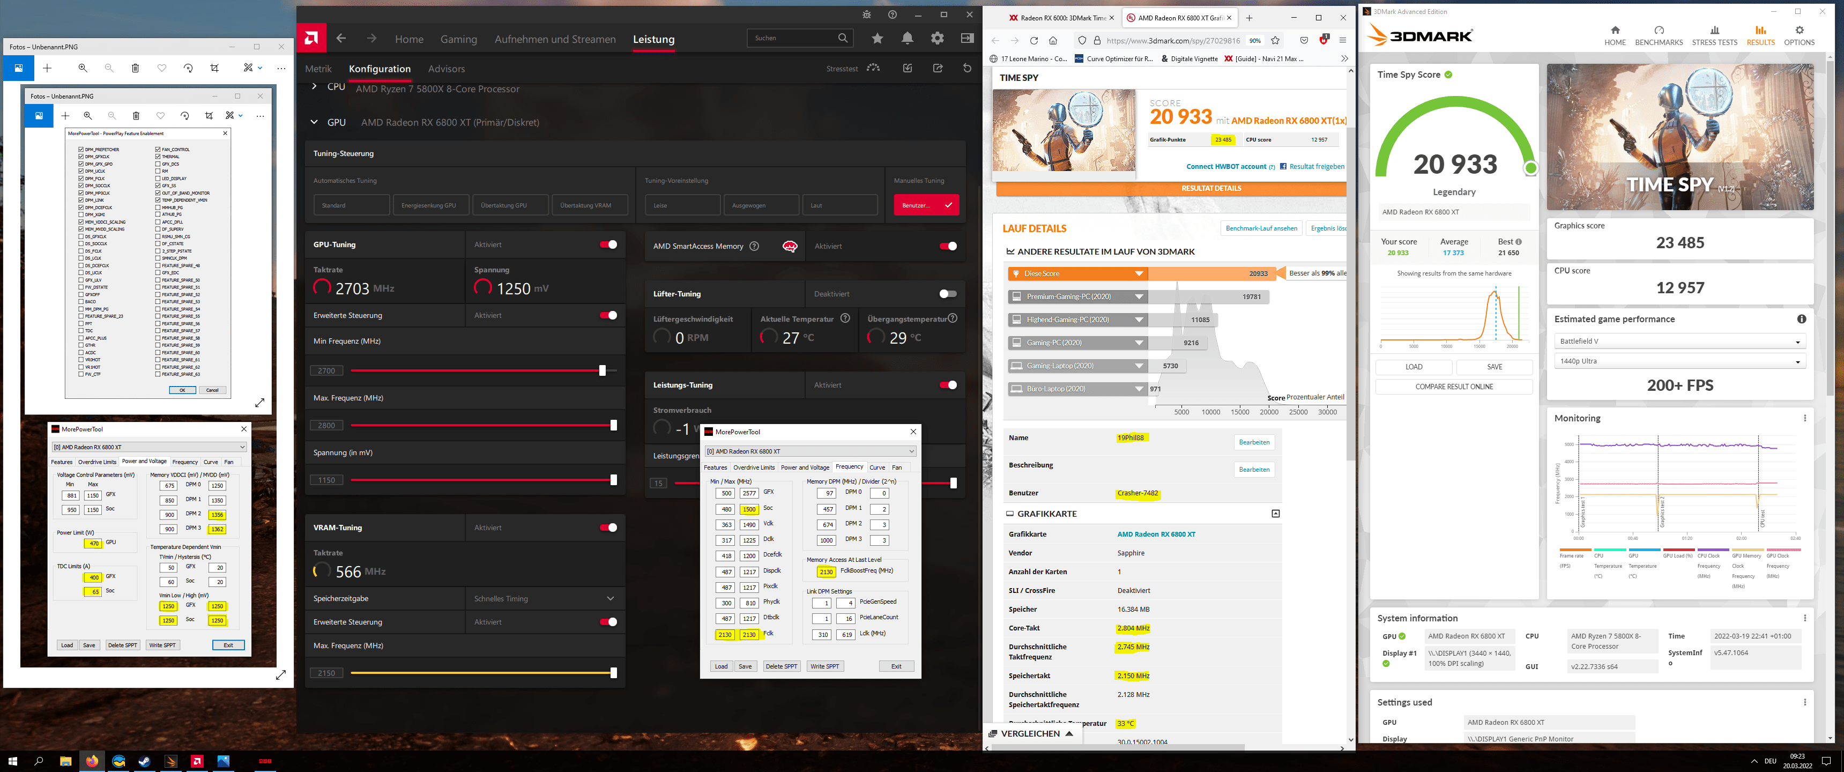This screenshot has height=772, width=1844.
Task: Enable Lüfter-Tuning switch
Action: coord(948,294)
